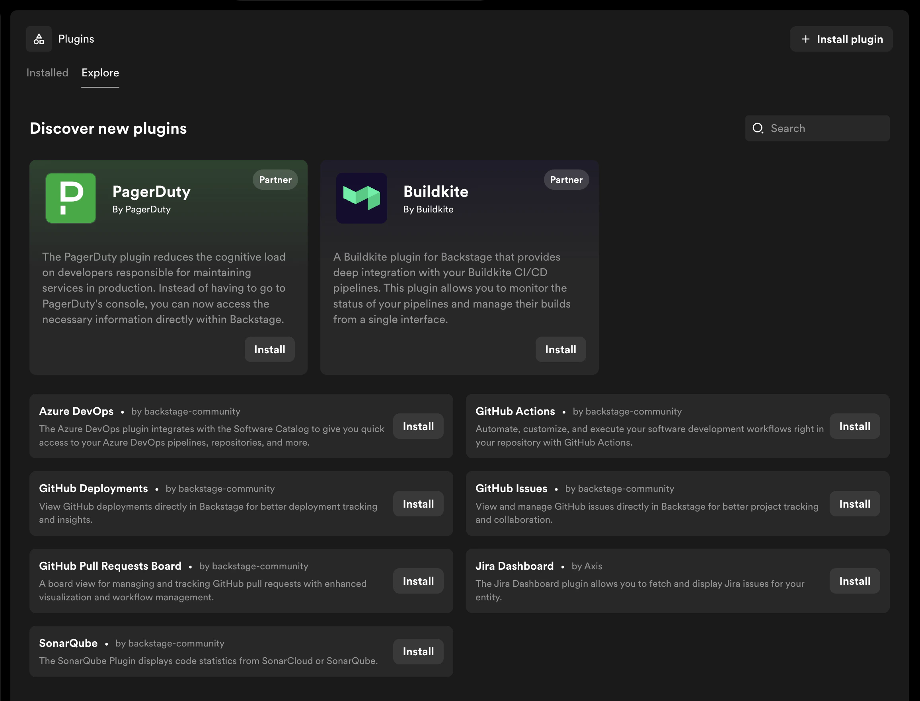Select the Explore tab
The width and height of the screenshot is (920, 701).
(100, 72)
